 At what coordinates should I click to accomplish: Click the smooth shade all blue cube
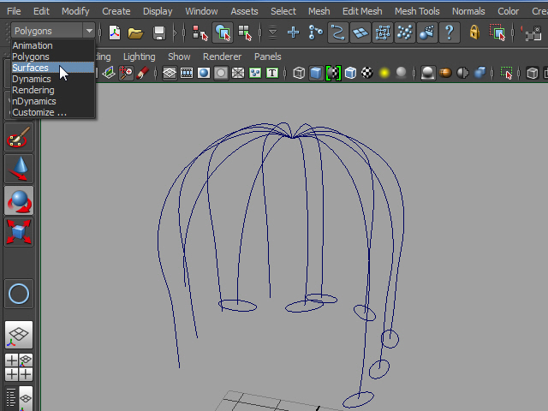pos(316,73)
